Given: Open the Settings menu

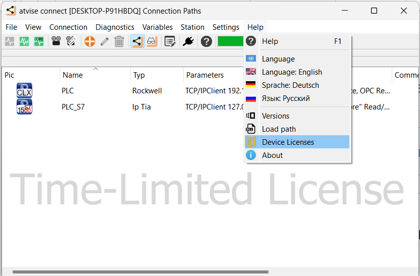Looking at the screenshot, I should point(226,27).
